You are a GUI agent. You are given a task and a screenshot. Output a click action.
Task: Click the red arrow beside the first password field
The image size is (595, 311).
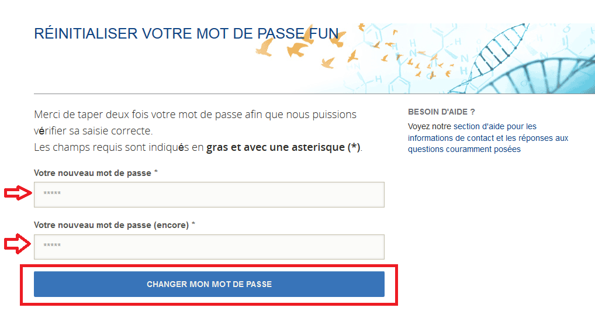coord(18,193)
